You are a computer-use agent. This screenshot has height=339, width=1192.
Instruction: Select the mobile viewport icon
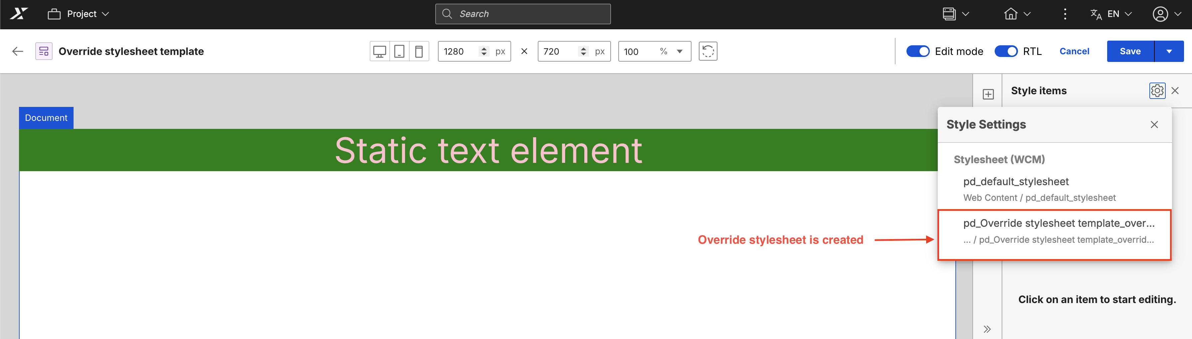(x=419, y=51)
